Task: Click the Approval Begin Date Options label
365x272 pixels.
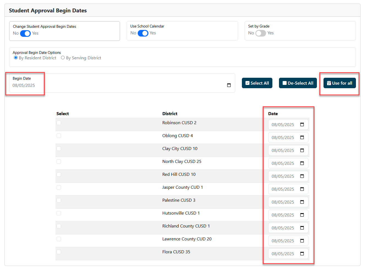Action: pos(37,52)
